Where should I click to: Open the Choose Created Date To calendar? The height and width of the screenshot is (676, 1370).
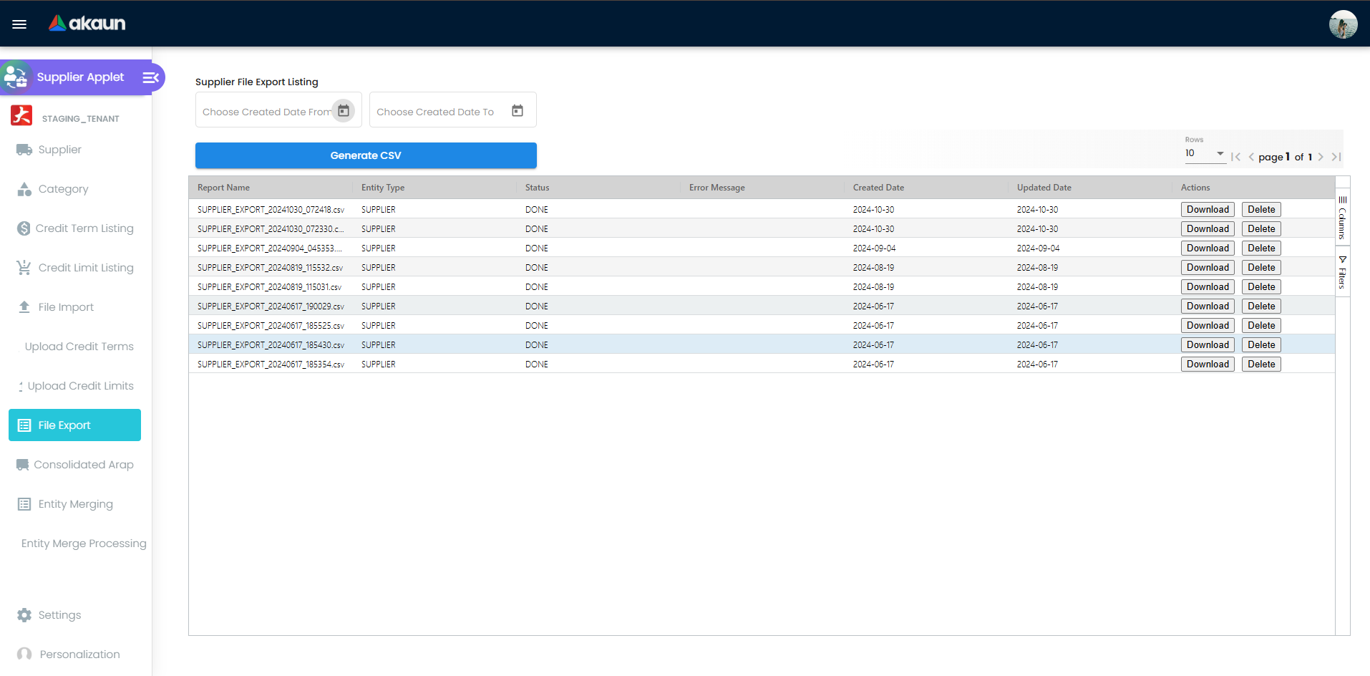tap(518, 110)
